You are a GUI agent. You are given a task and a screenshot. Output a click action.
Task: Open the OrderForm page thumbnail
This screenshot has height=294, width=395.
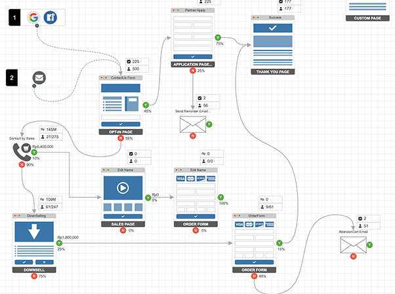(x=254, y=242)
